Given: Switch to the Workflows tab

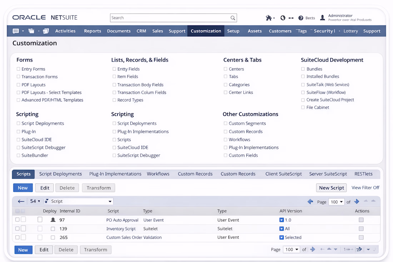Looking at the screenshot, I should tap(158, 174).
